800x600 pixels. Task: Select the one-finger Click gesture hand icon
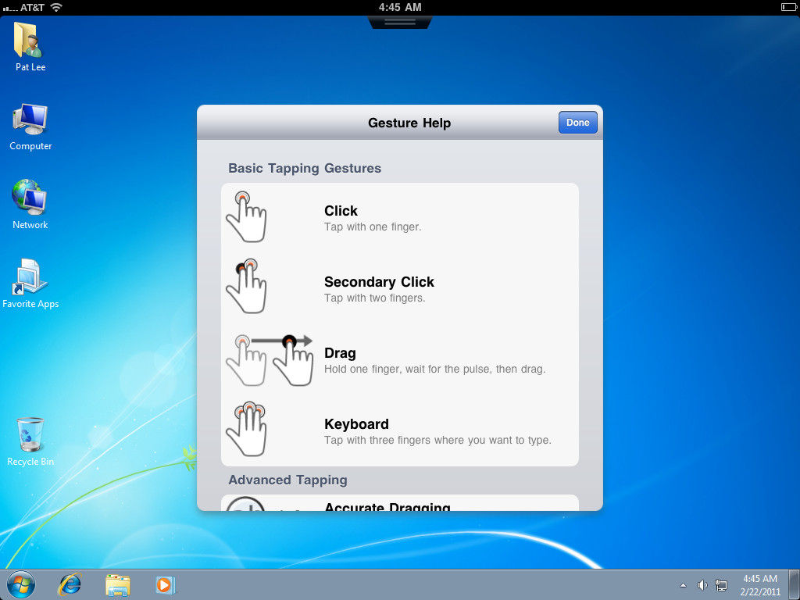tap(246, 216)
